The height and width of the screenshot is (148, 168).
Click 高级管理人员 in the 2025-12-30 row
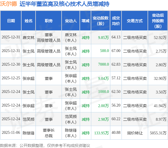coord(49,65)
